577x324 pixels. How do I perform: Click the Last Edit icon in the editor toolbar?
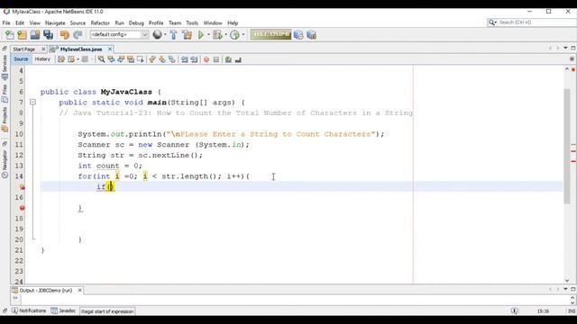pos(61,59)
